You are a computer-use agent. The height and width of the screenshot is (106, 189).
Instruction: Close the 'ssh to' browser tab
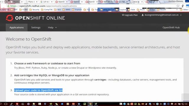pyautogui.click(x=52, y=2)
